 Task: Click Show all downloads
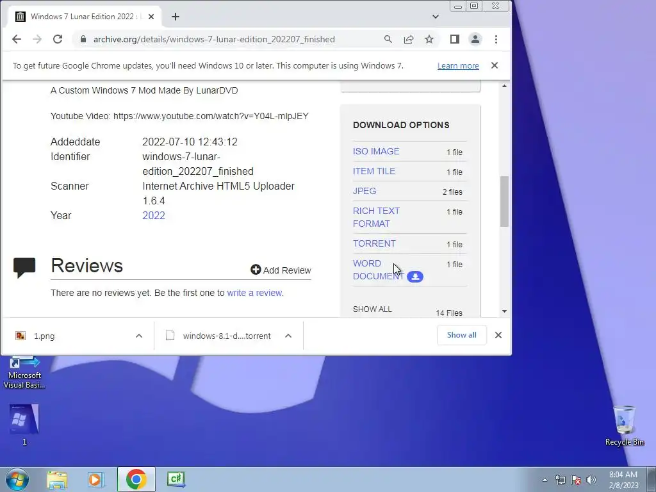461,335
